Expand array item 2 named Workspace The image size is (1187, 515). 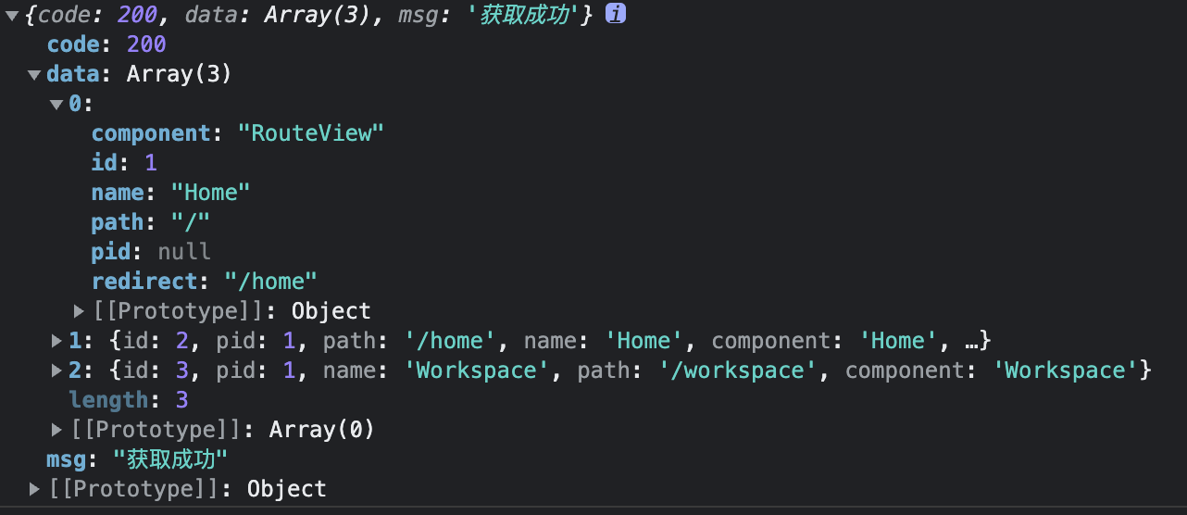(57, 371)
